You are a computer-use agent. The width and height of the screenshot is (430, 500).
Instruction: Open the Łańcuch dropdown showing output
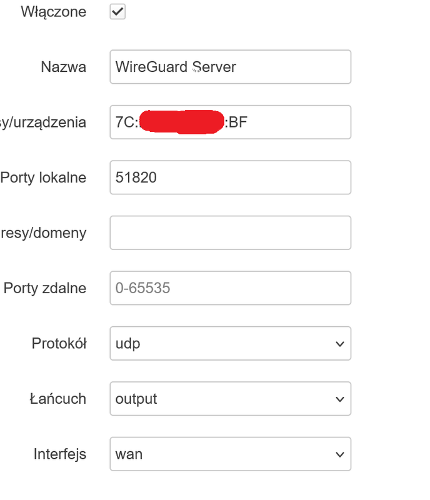click(230, 399)
